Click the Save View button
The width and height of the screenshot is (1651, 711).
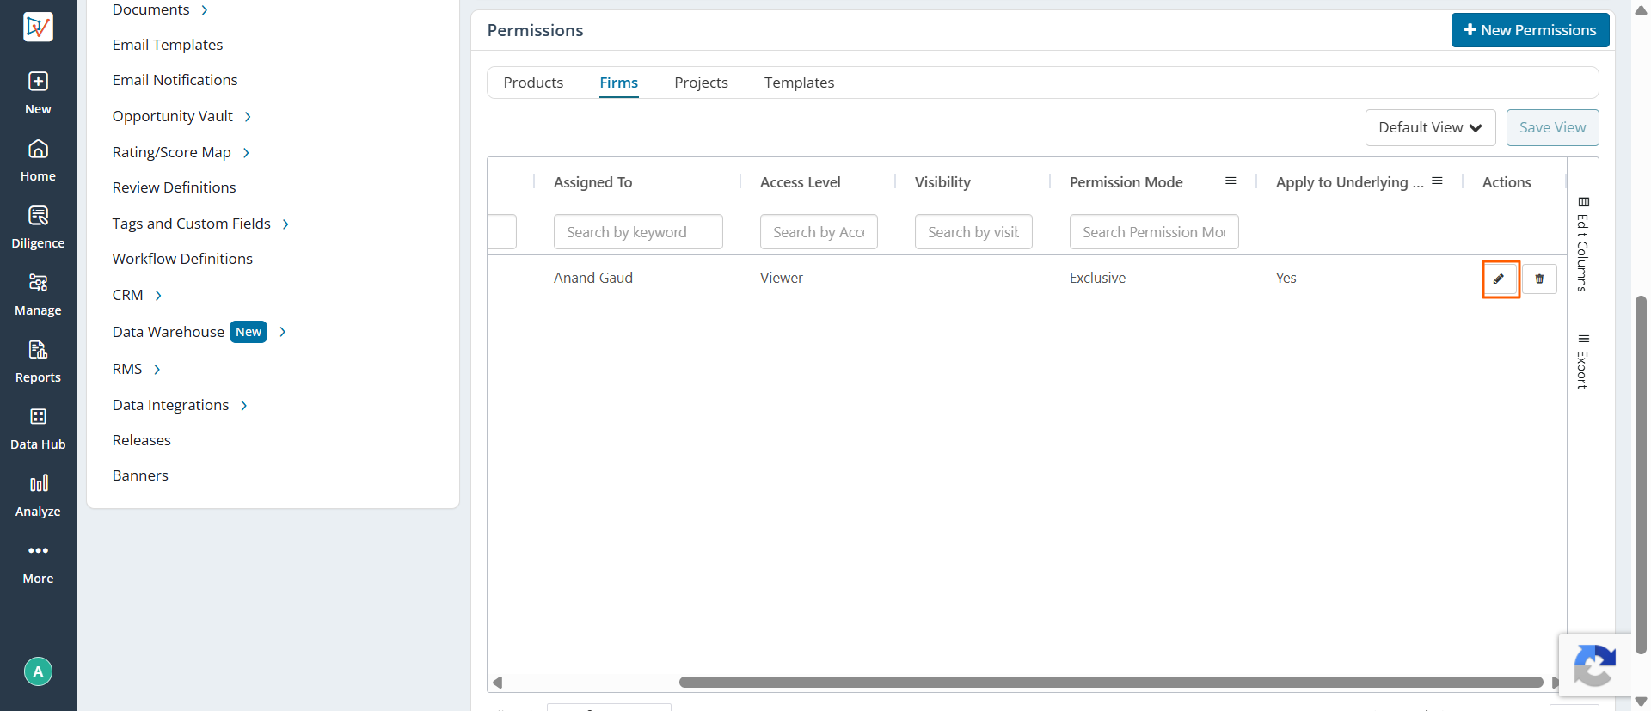coord(1552,127)
